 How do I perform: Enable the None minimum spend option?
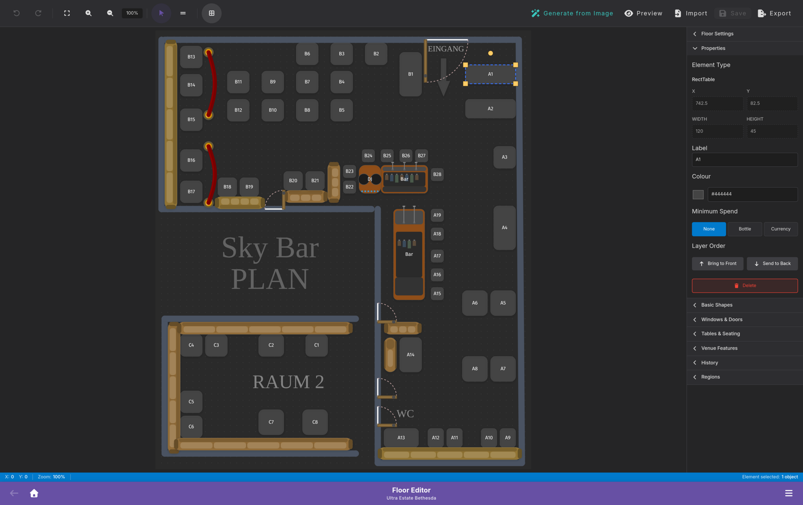click(x=709, y=229)
